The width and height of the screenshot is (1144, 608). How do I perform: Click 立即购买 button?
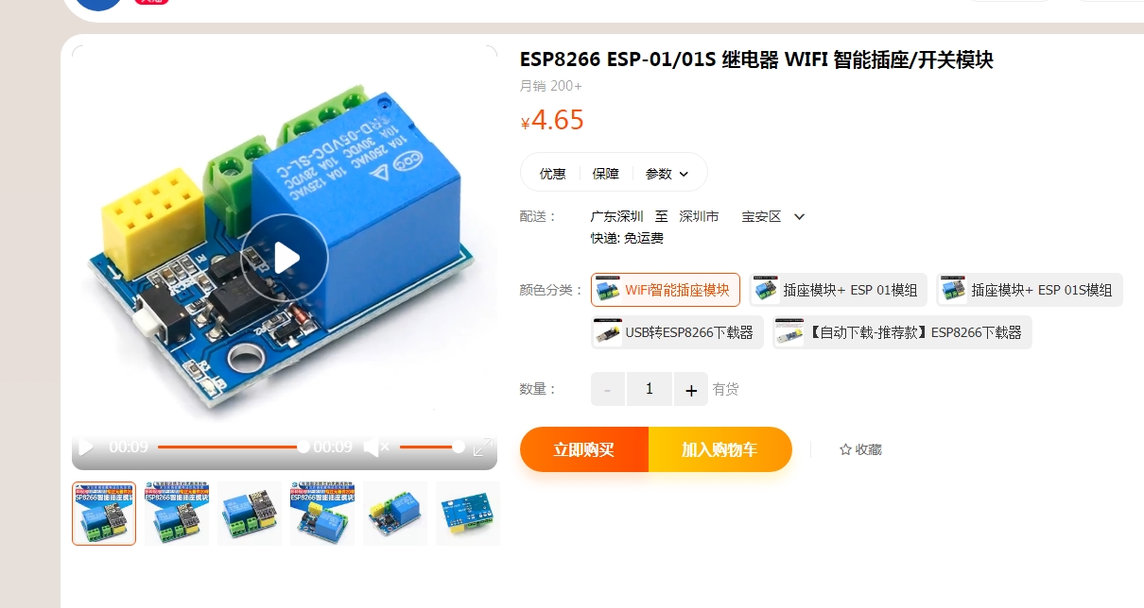584,449
